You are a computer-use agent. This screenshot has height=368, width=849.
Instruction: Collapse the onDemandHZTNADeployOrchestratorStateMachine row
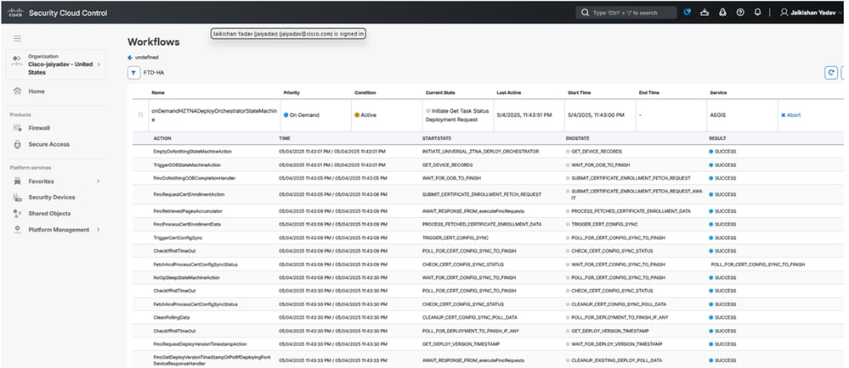(141, 114)
